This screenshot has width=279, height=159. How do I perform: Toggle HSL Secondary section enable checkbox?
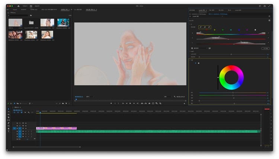[269, 20]
